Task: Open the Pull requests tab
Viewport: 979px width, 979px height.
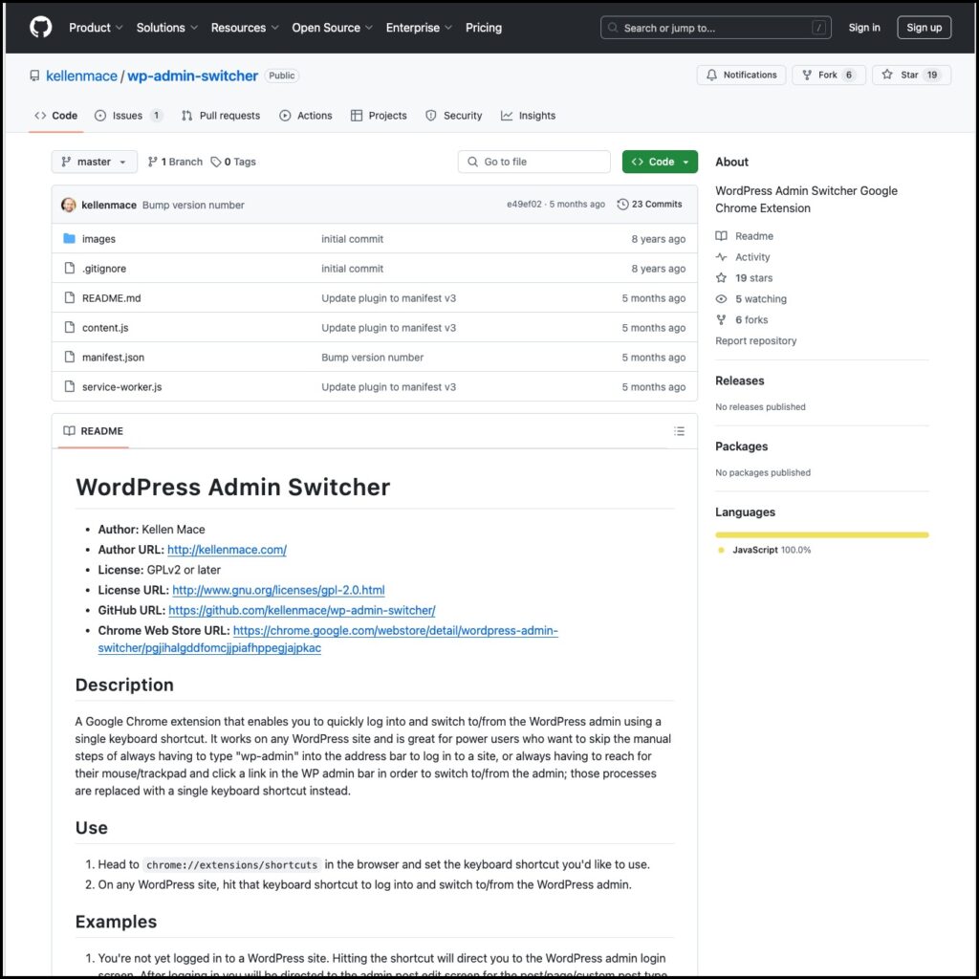Action: [221, 116]
